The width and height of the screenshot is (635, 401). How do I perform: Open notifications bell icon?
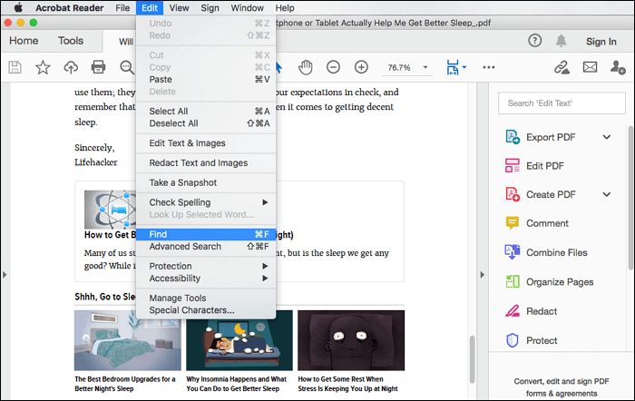pyautogui.click(x=561, y=41)
